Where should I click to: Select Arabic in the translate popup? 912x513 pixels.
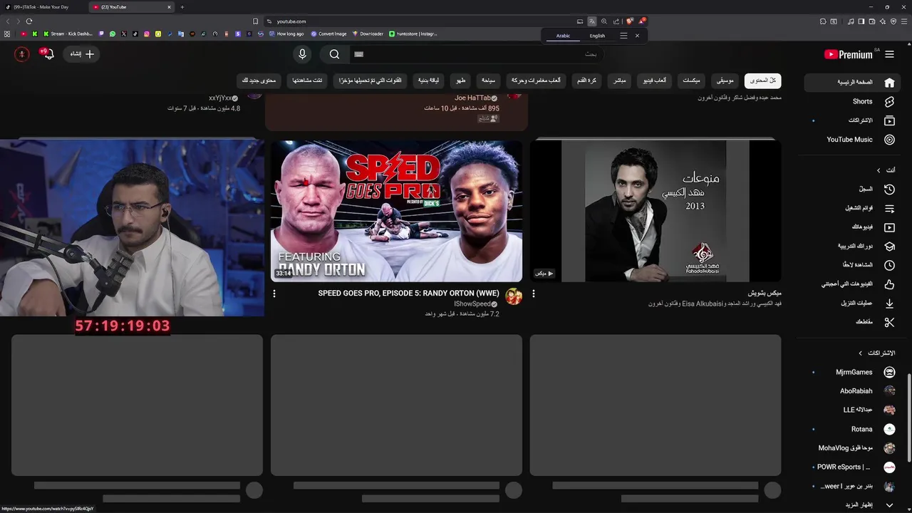point(563,36)
